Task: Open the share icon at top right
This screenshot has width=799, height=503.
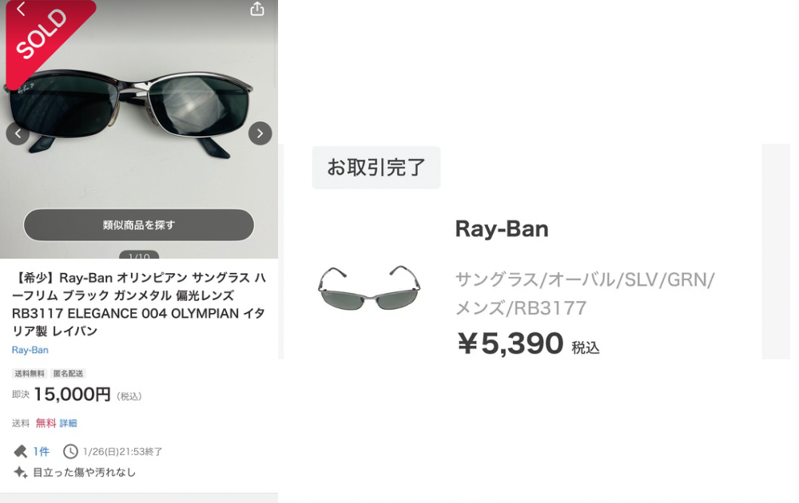Action: pyautogui.click(x=257, y=9)
